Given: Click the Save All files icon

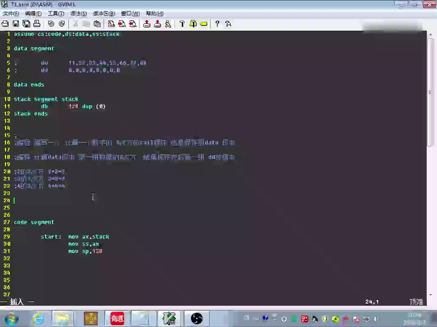Looking at the screenshot, I should pyautogui.click(x=26, y=24).
